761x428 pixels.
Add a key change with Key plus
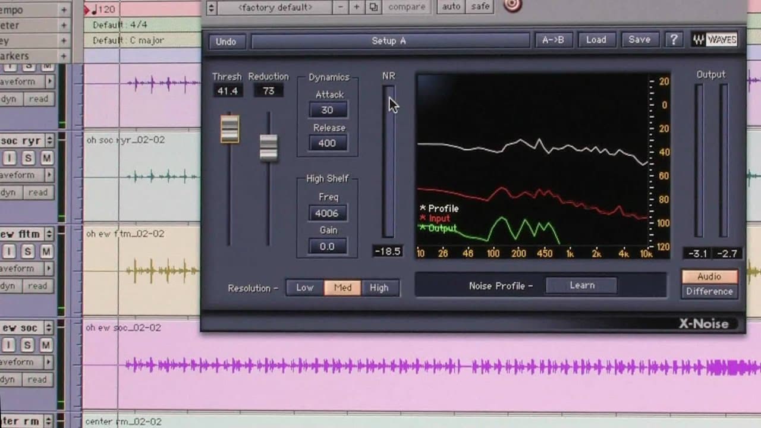(x=64, y=41)
